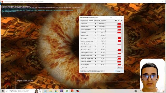Click the first taskbar app left of File Explorer
The width and height of the screenshot is (166, 93).
point(45,91)
